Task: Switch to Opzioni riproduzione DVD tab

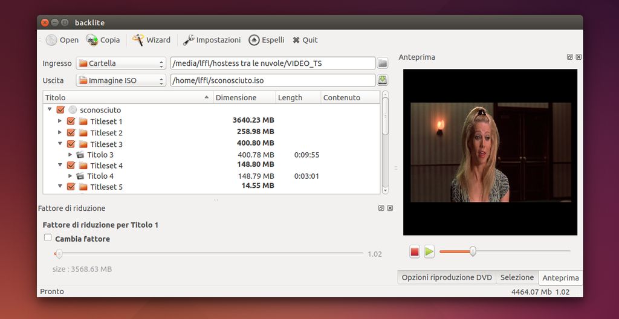Action: pyautogui.click(x=447, y=277)
